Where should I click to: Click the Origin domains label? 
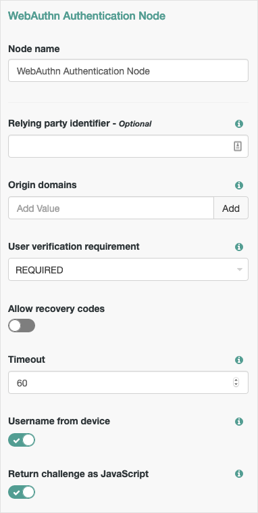[x=43, y=185]
